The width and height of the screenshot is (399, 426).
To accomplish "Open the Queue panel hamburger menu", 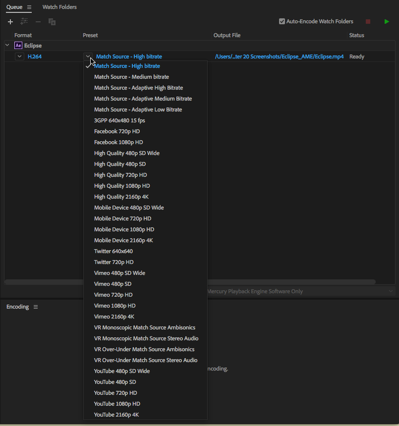I will [29, 7].
